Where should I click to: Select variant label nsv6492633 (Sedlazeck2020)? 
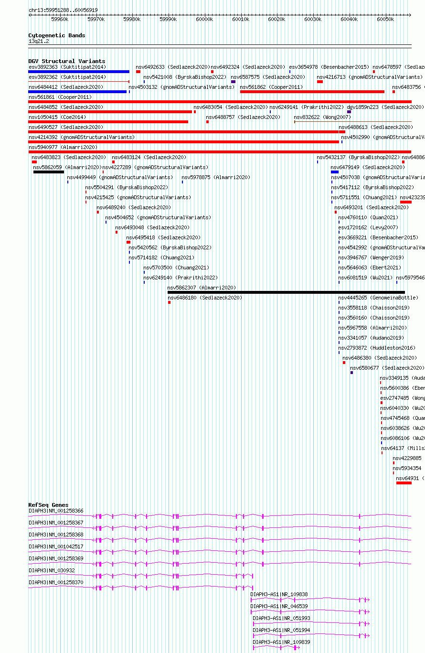pos(173,67)
